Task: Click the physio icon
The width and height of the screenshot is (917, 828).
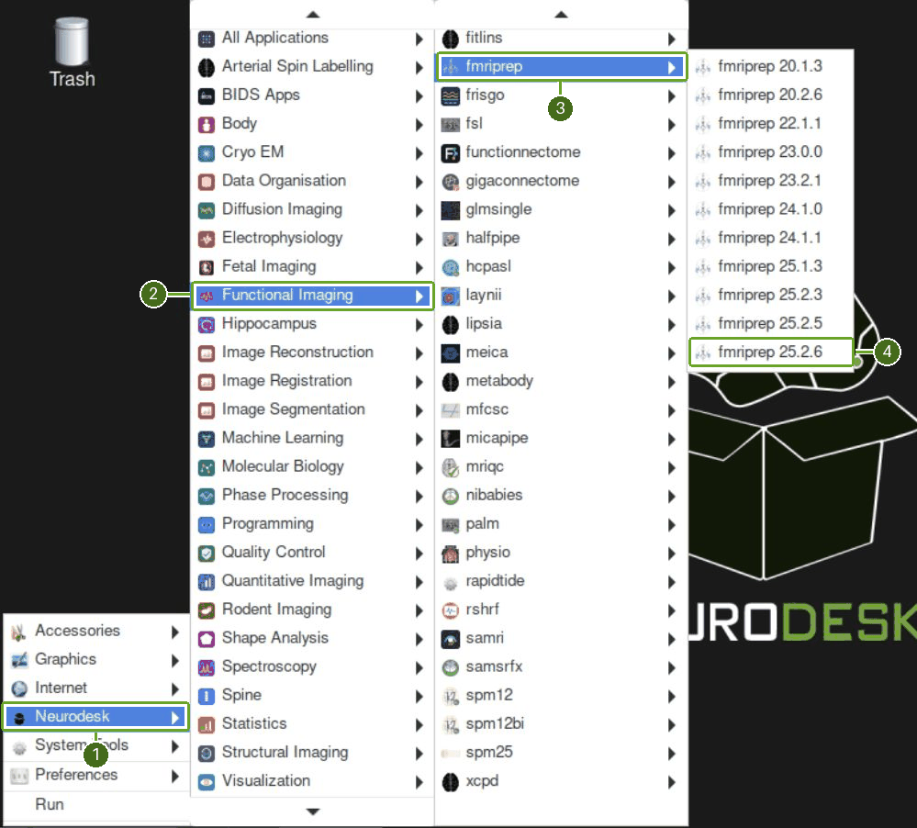Action: point(451,554)
